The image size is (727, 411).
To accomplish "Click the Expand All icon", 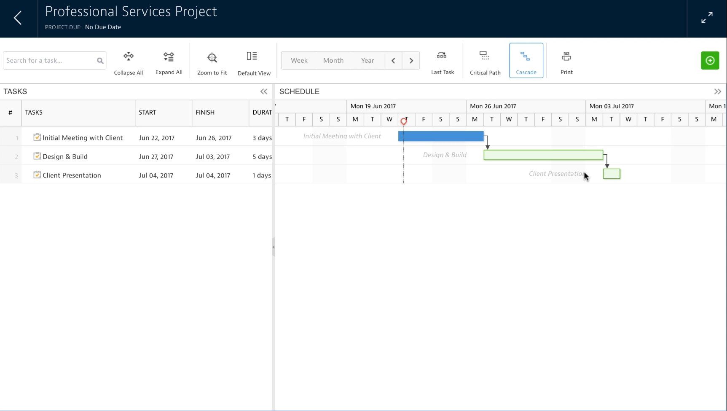I will coord(169,56).
